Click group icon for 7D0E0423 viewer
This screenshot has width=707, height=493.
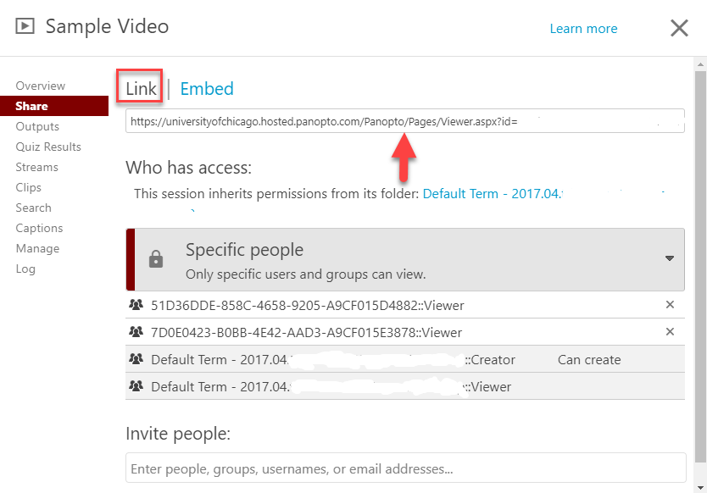(136, 332)
